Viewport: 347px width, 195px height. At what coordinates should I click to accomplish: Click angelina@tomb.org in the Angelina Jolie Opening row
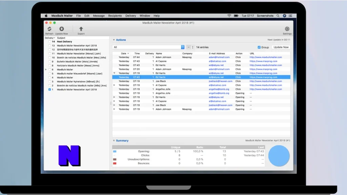coord(219,93)
